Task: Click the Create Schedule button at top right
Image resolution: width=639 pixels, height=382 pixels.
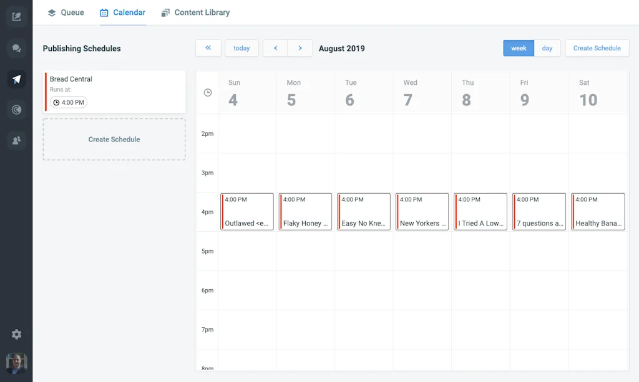Action: (597, 48)
